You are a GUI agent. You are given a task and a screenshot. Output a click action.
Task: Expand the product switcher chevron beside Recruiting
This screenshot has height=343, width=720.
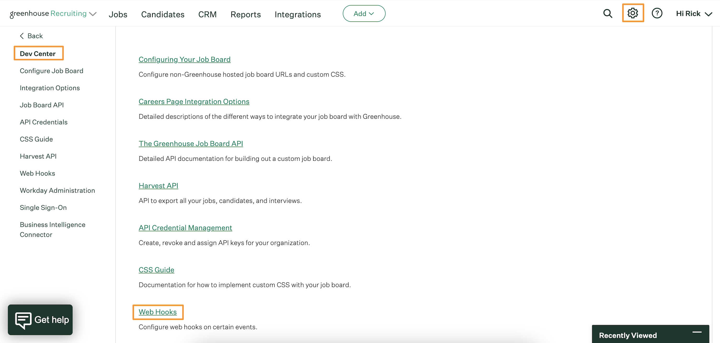tap(93, 14)
